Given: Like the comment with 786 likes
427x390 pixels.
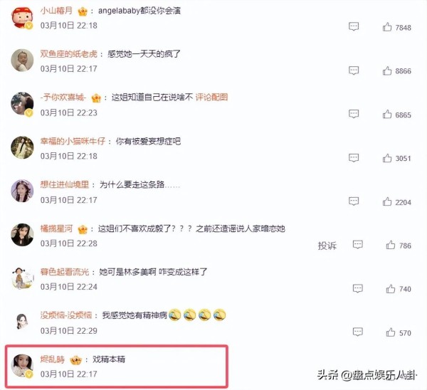Looking at the screenshot, I should tap(391, 245).
